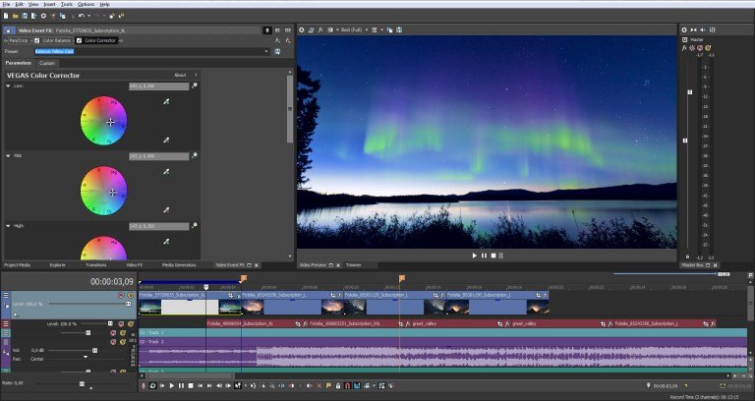
Task: Disable the Color Corrector effect checkbox
Action: point(79,40)
